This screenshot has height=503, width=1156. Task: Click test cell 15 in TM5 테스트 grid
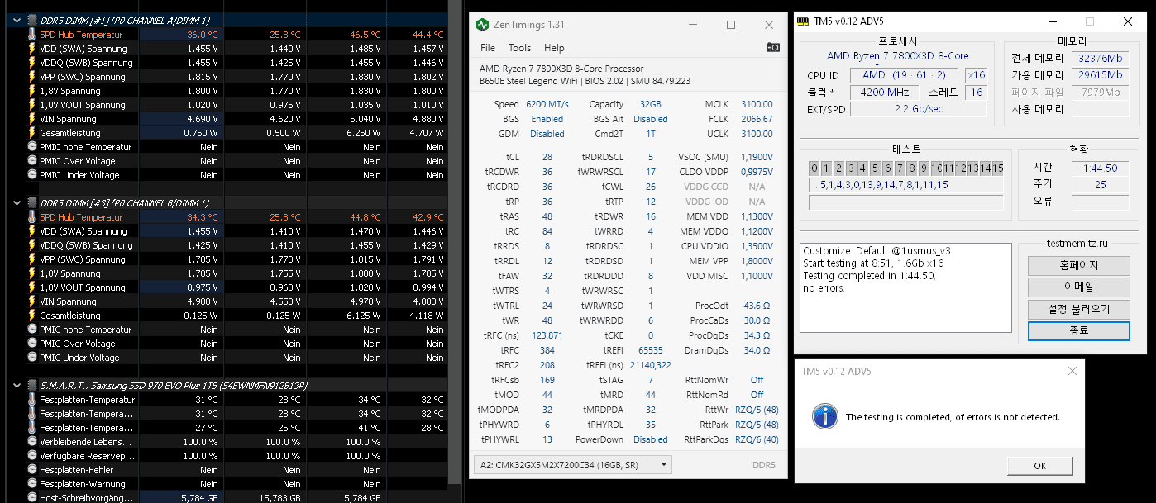coord(998,168)
